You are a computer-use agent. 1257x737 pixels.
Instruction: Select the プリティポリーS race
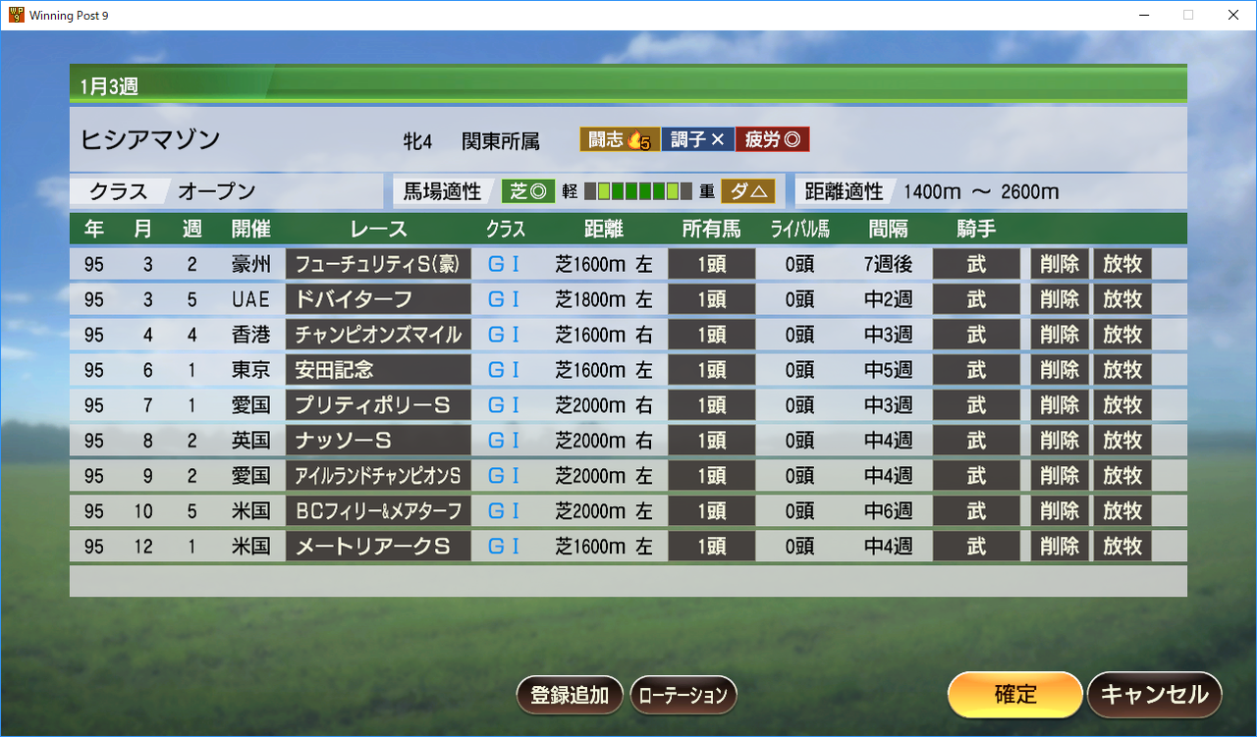379,405
